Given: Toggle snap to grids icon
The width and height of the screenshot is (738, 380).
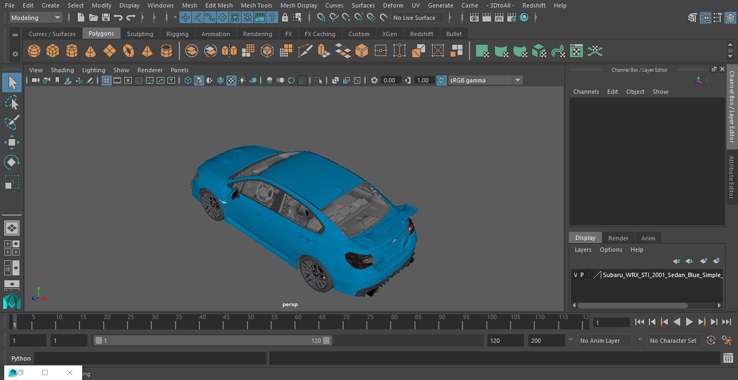Looking at the screenshot, I should (321, 18).
